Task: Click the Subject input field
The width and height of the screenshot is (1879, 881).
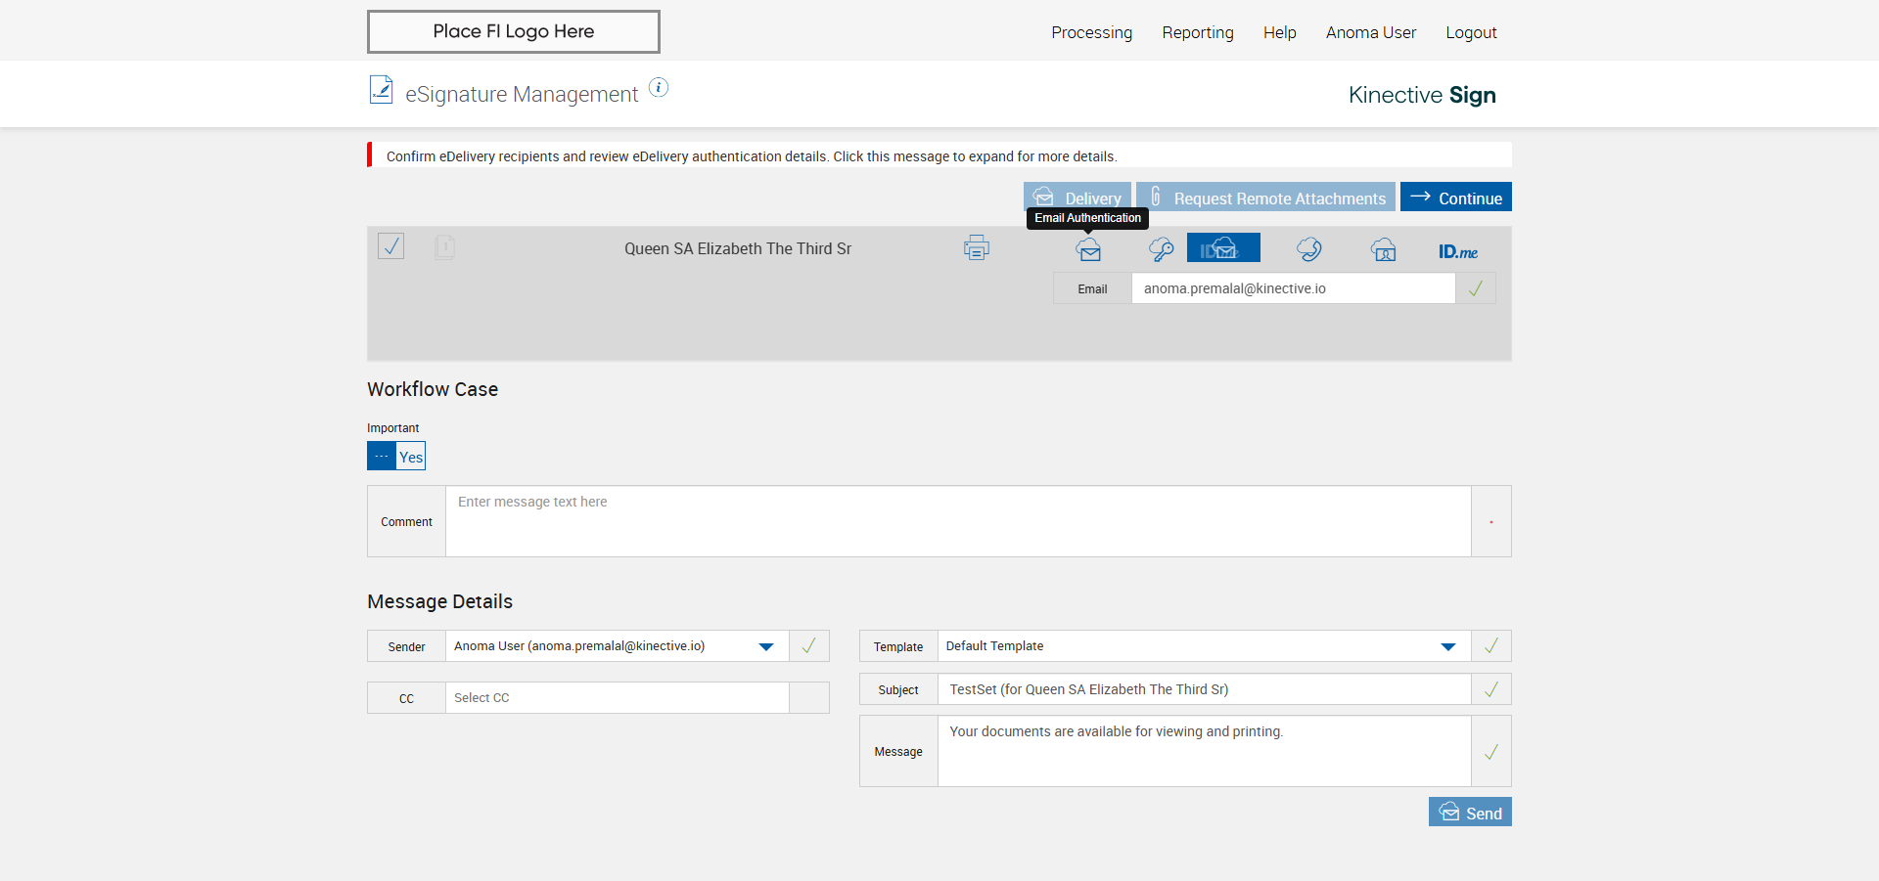Action: (1204, 689)
